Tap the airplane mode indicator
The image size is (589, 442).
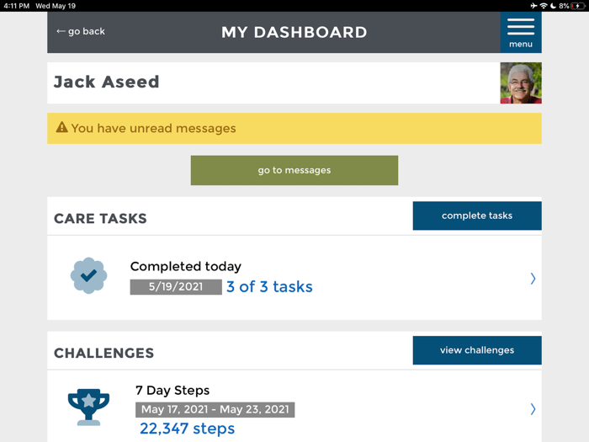533,6
